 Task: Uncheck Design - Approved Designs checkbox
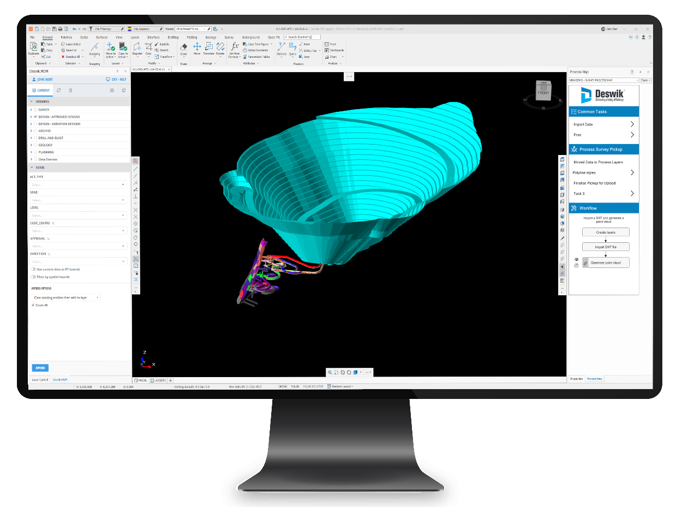click(35, 117)
